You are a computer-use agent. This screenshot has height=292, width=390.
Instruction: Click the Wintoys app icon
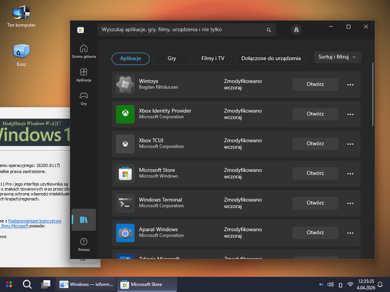coord(125,84)
